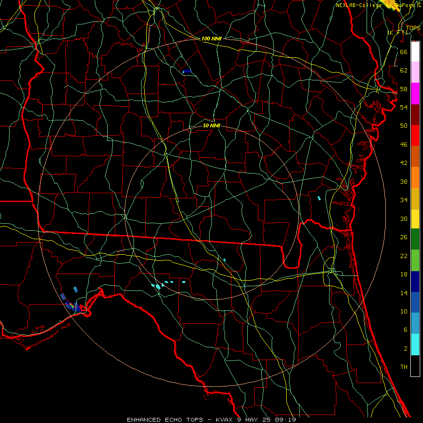Select the dark red legend swatch below 54
This screenshot has width=423, height=423.
tap(415, 115)
